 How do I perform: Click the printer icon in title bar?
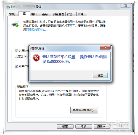click(x=8, y=7)
